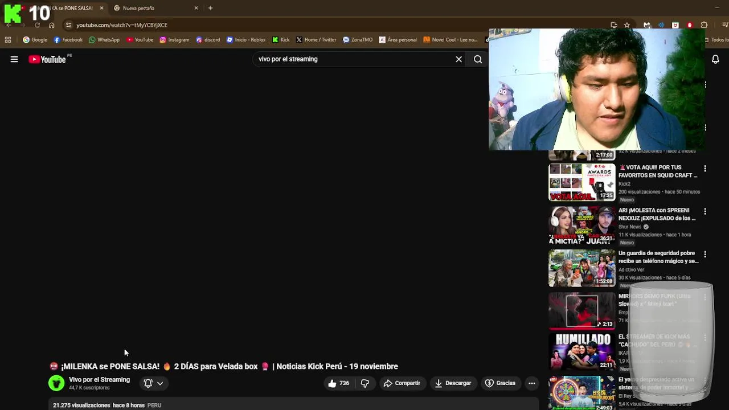Open the Facebook bookmark
729x410 pixels.
click(68, 40)
